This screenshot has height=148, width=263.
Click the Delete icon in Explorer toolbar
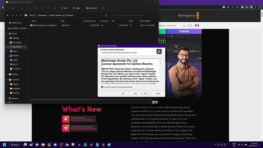(x=55, y=8)
